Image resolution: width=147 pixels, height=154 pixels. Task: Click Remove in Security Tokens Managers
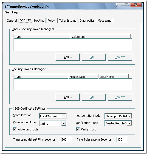click(x=120, y=97)
